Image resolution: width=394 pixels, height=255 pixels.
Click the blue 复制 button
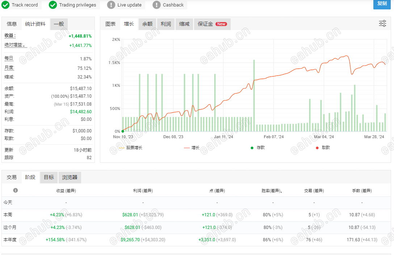(382, 4)
